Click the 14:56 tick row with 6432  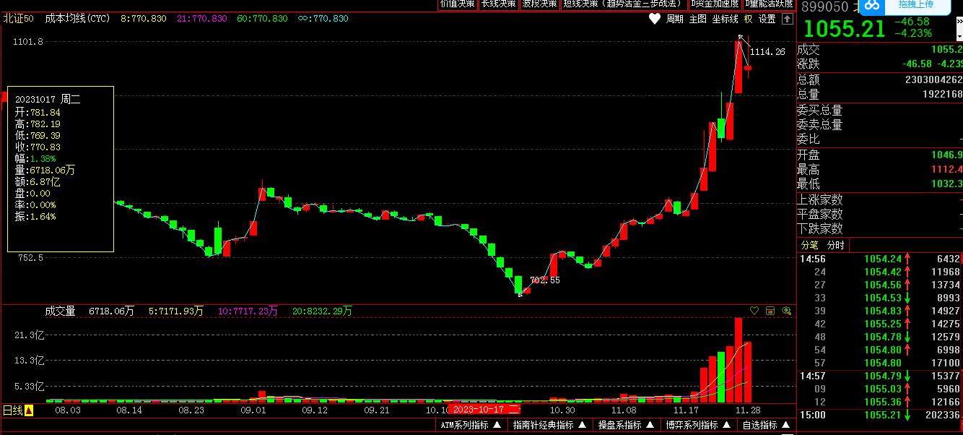[879, 259]
